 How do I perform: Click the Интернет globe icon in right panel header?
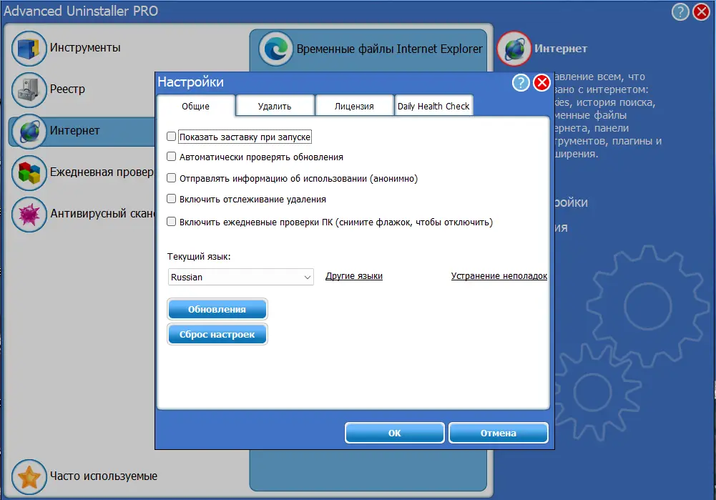pyautogui.click(x=514, y=49)
